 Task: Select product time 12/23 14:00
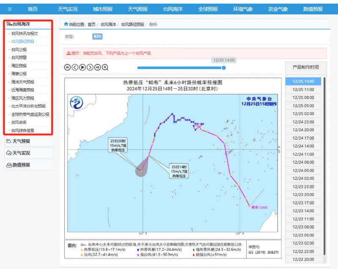303,211
